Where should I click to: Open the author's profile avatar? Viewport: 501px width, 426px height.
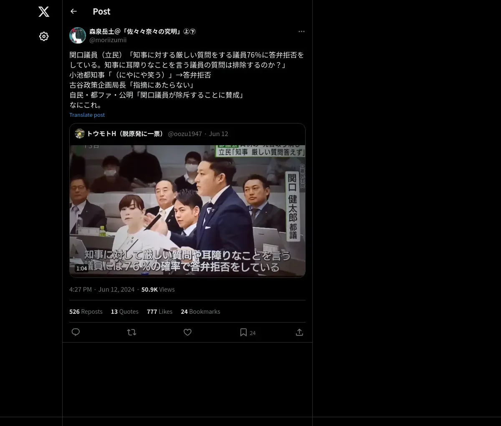click(x=78, y=35)
